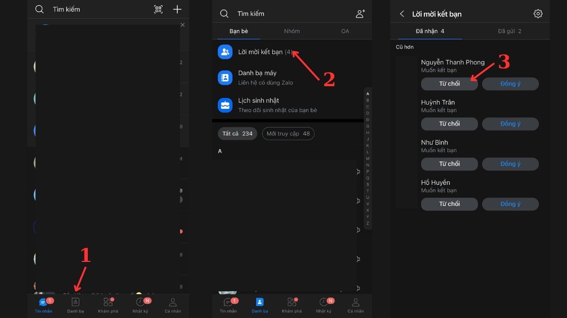
Task: Tap Tìm kiếm field in contacts screen
Action: [x=251, y=14]
